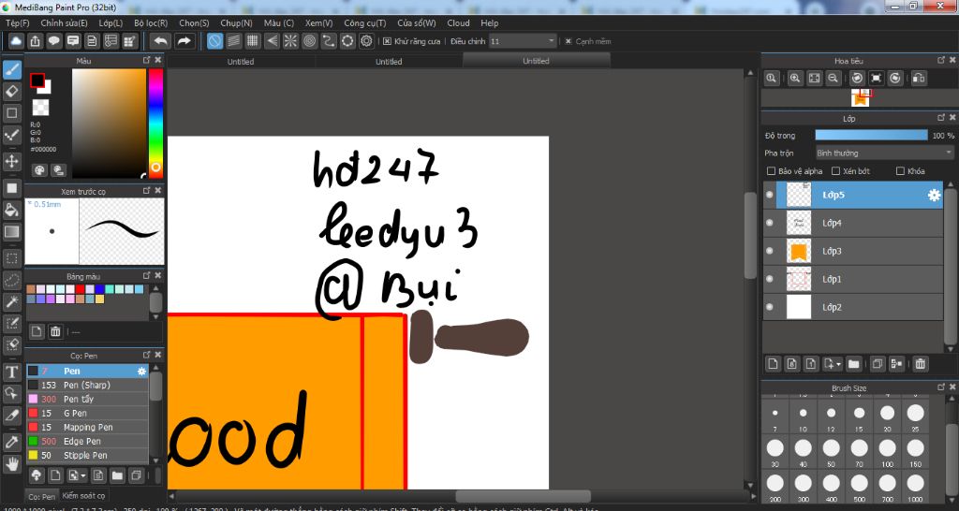Toggle Cạnh mềm checkbox
This screenshot has height=511, width=959.
[x=568, y=41]
